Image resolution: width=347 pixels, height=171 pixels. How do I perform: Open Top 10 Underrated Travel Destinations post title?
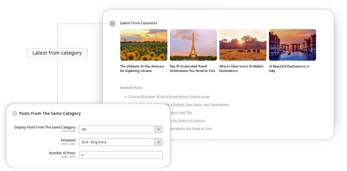192,68
